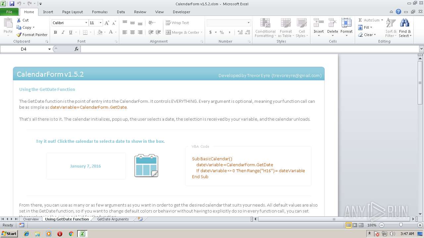Click the Decrease Font Size icon
424x238 pixels.
coord(114,23)
